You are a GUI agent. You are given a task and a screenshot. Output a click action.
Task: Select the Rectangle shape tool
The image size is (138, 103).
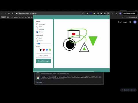pos(41,24)
